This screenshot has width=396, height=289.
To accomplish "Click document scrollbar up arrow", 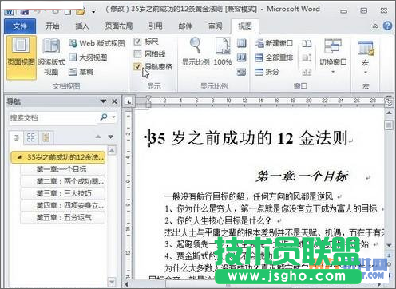I will coord(389,113).
